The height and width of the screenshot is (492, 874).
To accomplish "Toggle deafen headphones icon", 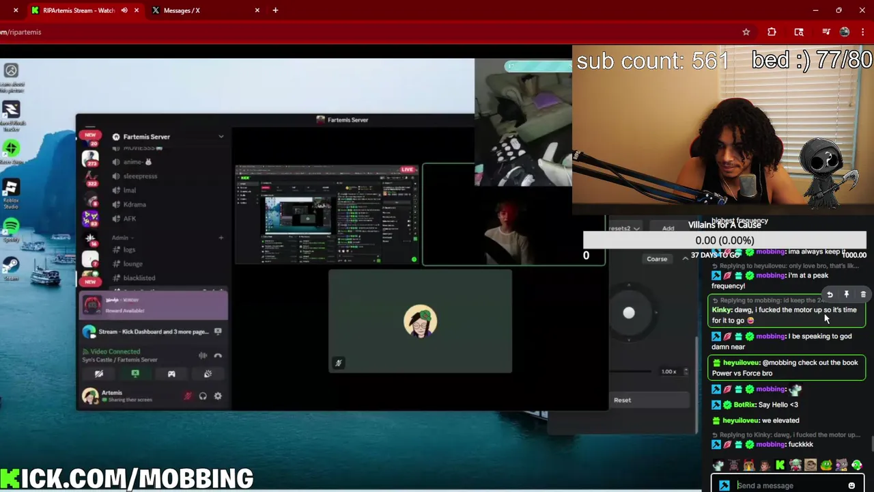I will coord(203,396).
